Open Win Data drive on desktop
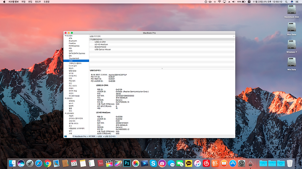Screen dimensions: 302x169 292,64
